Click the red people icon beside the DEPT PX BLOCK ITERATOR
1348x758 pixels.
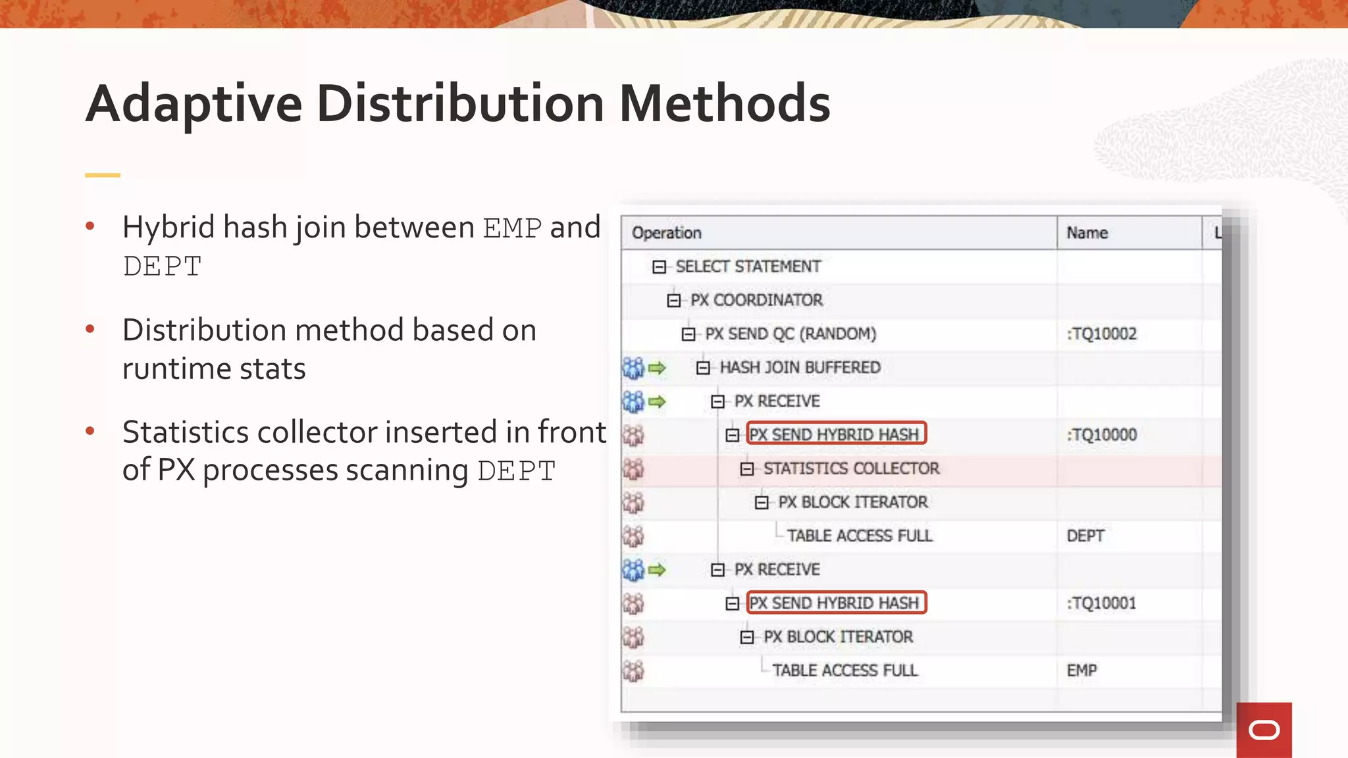click(x=633, y=503)
